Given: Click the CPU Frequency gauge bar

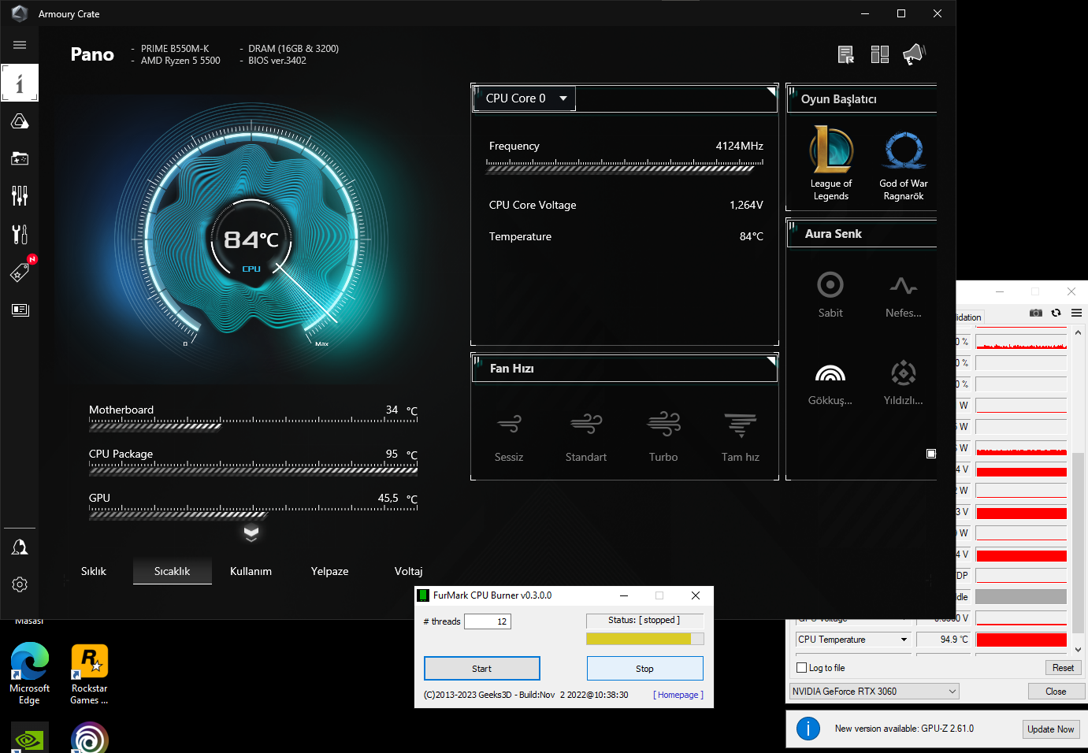Looking at the screenshot, I should (x=626, y=165).
